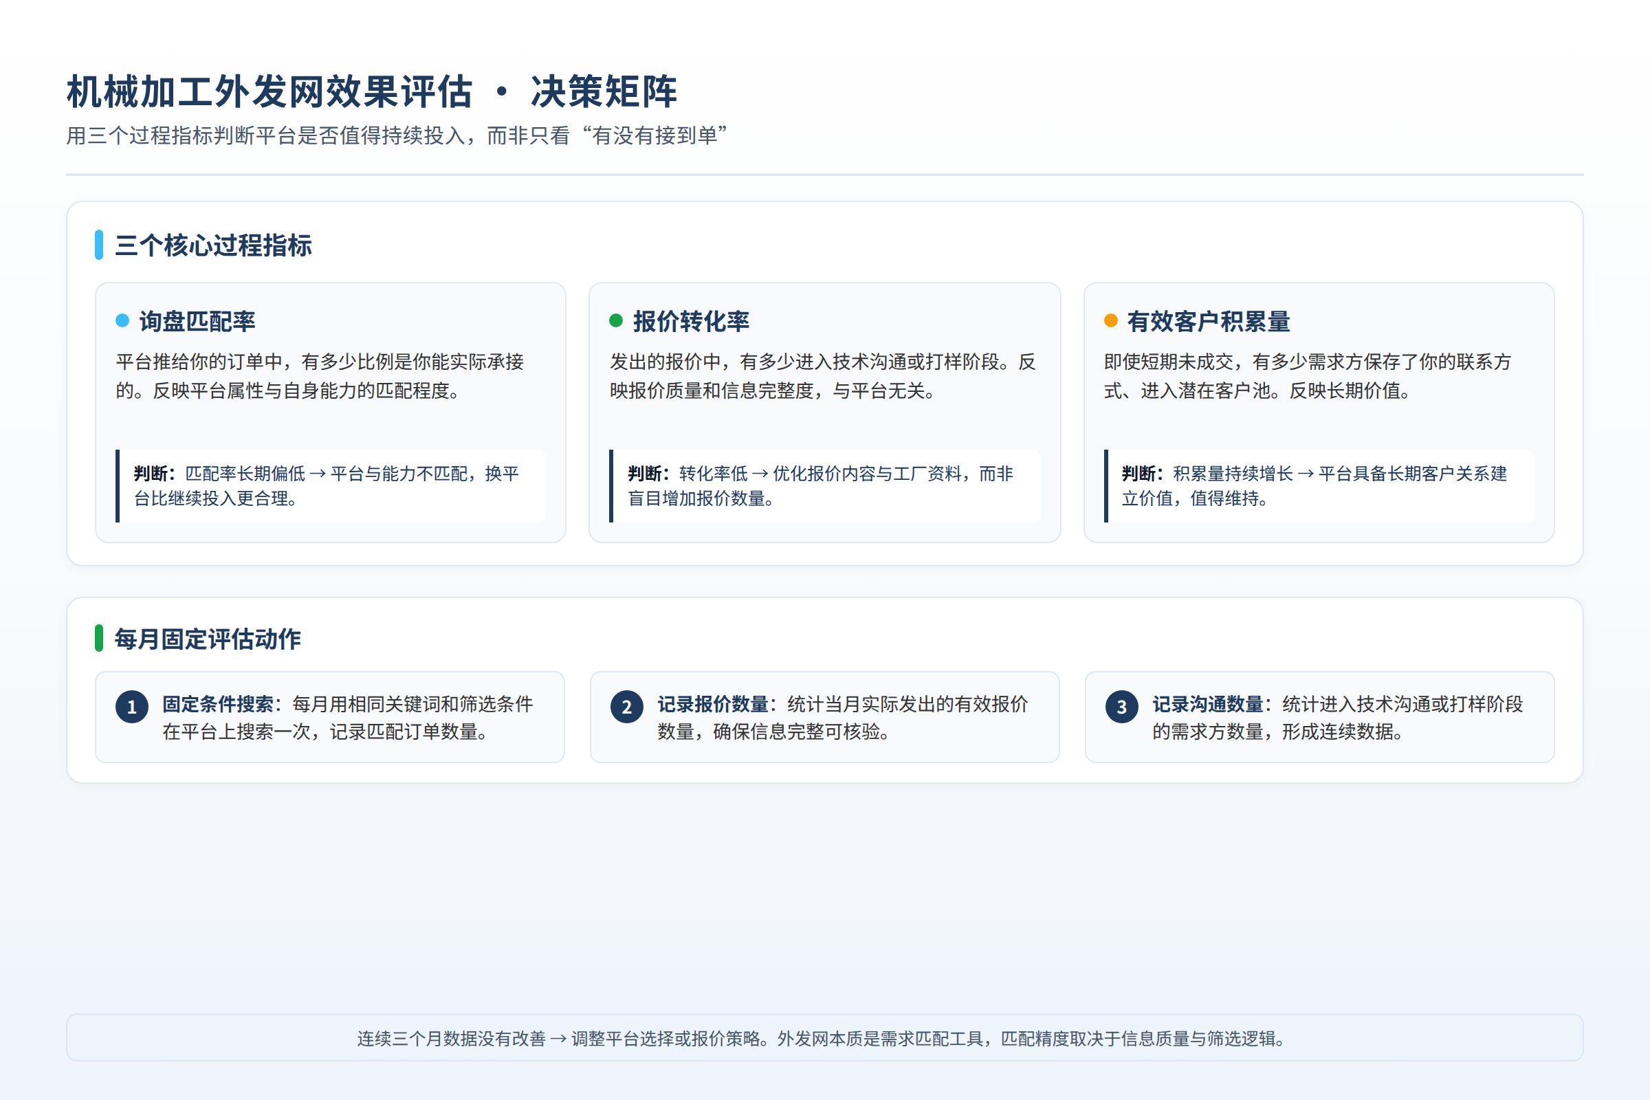1650x1100 pixels.
Task: Click the description starting 即使短期未成交
Action: pos(1308,376)
